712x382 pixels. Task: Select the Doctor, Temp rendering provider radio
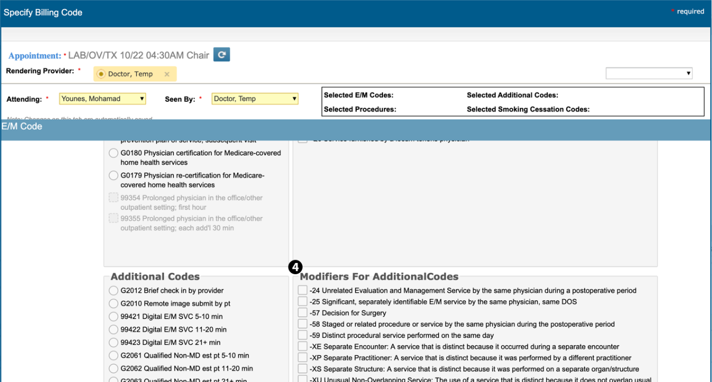[x=101, y=74]
